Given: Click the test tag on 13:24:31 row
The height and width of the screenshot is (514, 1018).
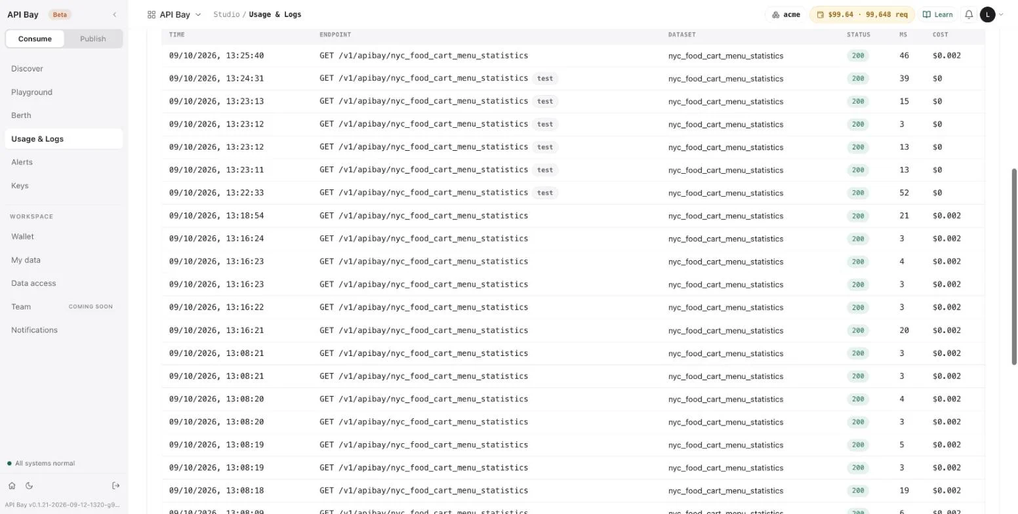Looking at the screenshot, I should click(545, 79).
